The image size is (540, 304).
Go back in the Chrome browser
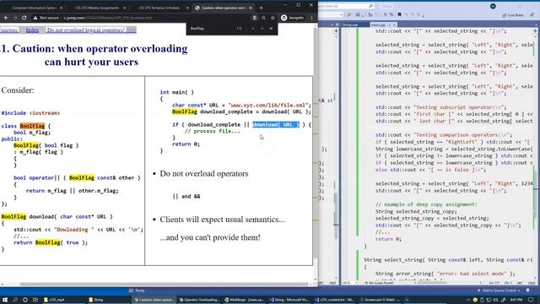[6, 18]
